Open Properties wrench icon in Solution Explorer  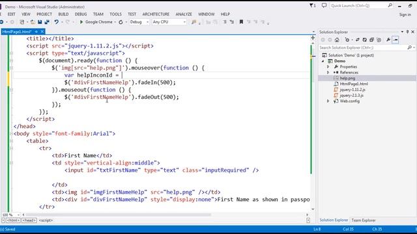[388, 40]
